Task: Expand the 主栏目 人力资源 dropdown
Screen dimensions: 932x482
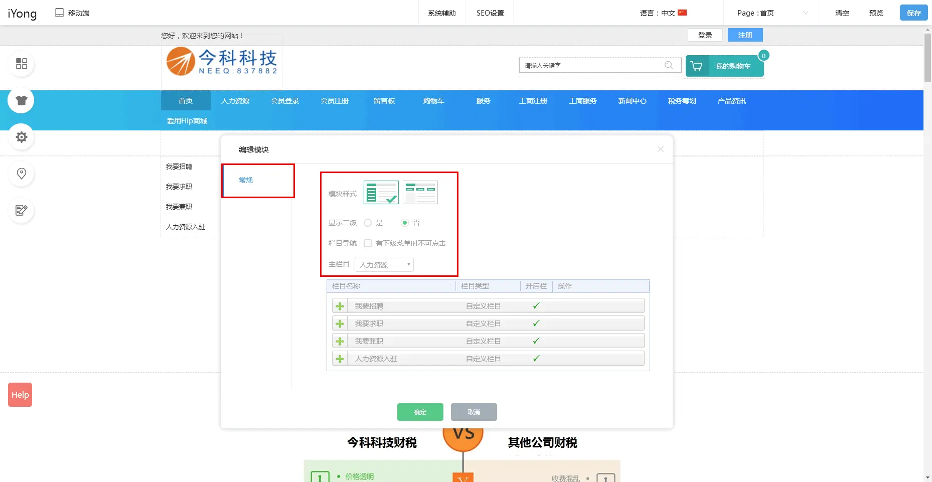Action: 384,264
